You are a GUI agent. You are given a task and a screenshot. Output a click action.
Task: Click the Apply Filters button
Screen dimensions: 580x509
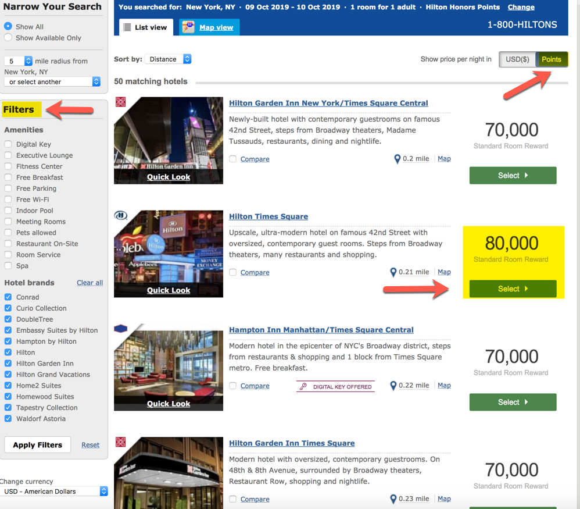(37, 444)
